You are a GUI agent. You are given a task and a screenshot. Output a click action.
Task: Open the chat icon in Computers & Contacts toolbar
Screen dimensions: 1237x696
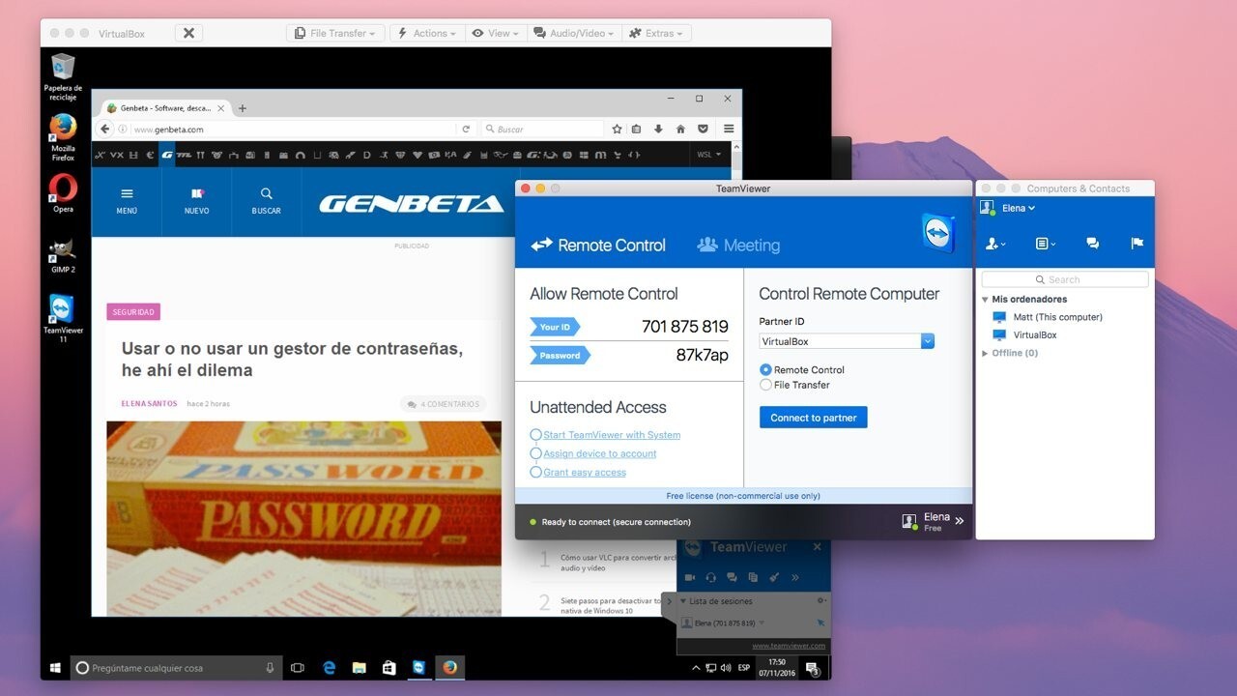(1092, 243)
